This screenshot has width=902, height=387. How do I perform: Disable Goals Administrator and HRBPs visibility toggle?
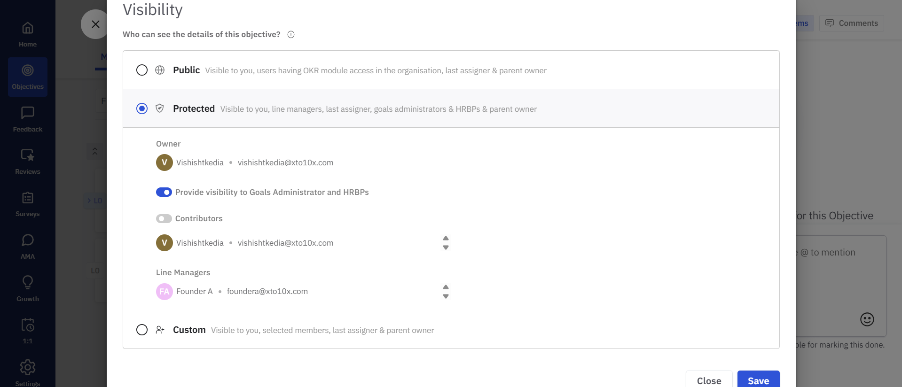(x=164, y=192)
